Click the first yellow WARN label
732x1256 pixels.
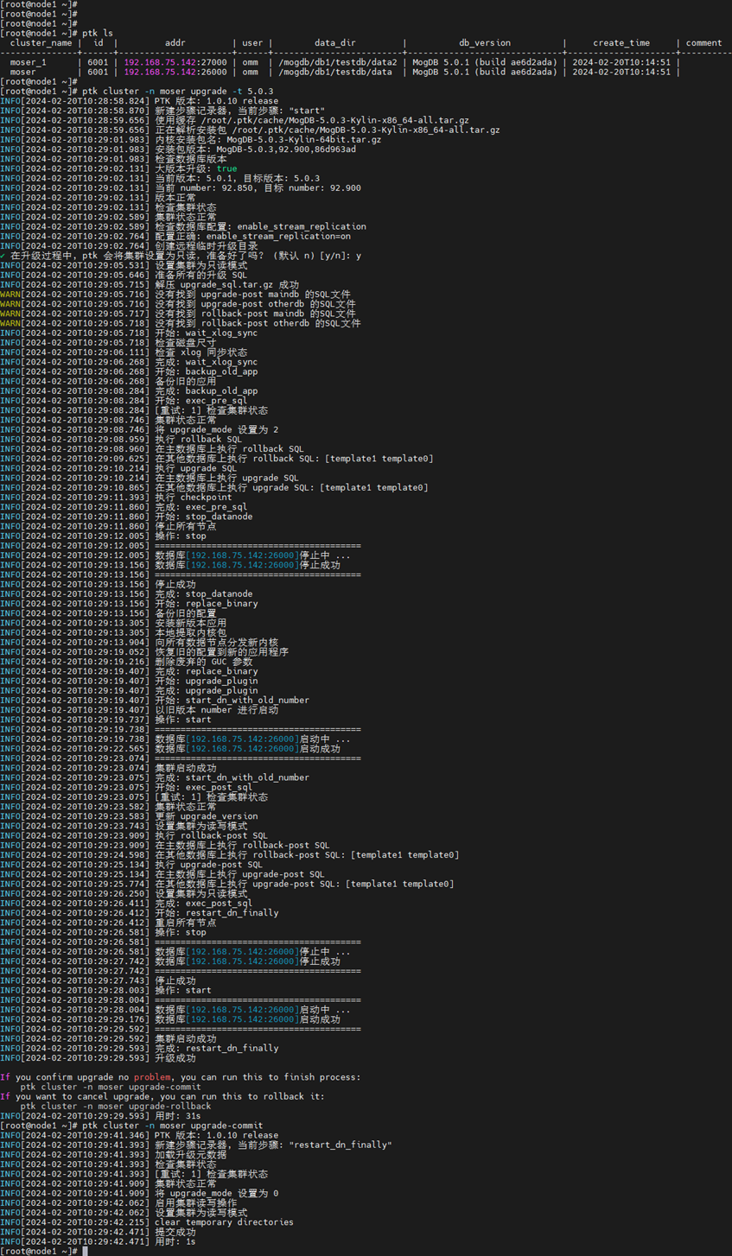[x=10, y=295]
